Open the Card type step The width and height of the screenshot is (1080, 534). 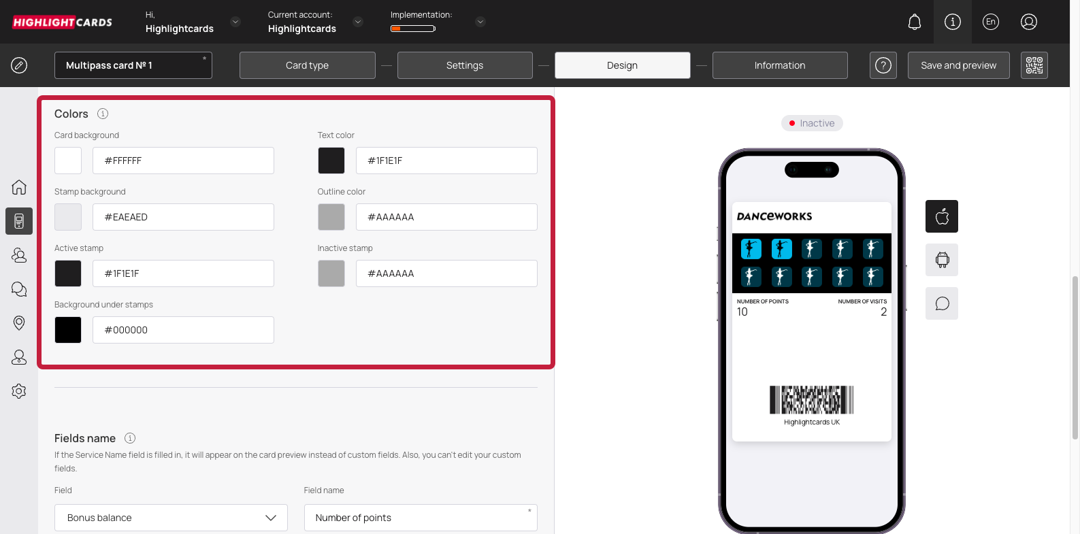tap(307, 65)
